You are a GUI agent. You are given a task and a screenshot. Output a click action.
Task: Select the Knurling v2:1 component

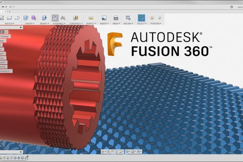point(6,71)
